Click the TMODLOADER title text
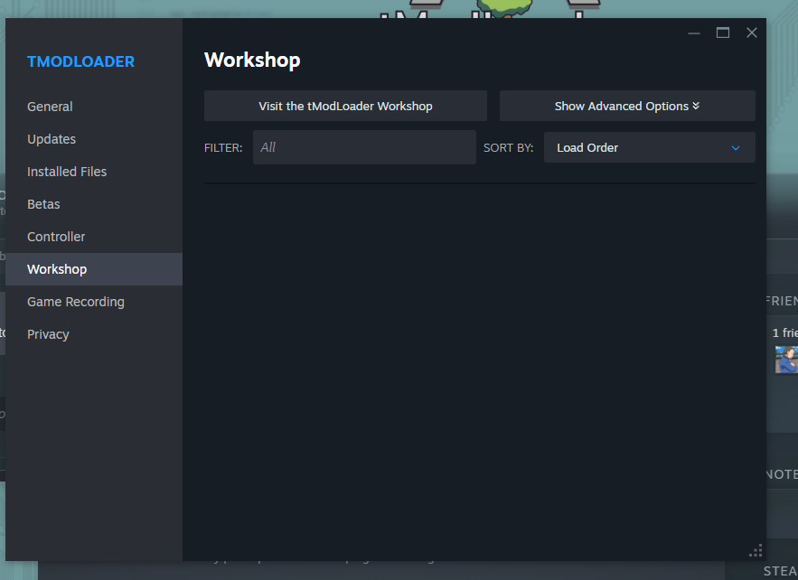The width and height of the screenshot is (798, 580). pyautogui.click(x=81, y=61)
